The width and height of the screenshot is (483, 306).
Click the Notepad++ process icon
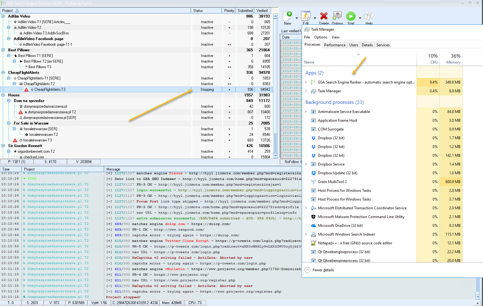pos(313,243)
